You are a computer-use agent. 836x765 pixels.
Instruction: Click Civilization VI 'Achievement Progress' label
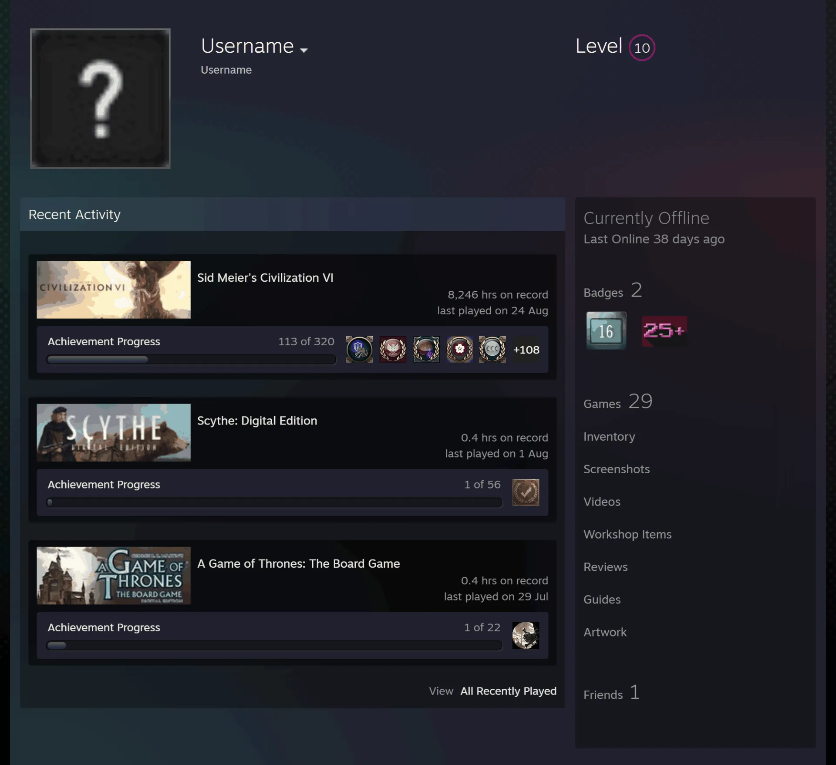coord(104,342)
